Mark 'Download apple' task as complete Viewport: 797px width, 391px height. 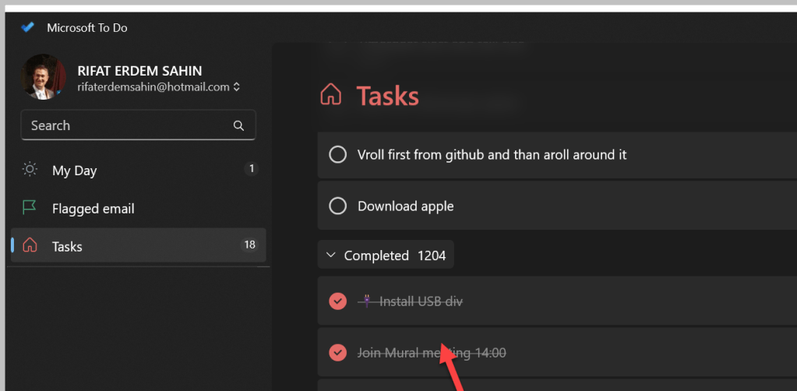click(x=338, y=206)
